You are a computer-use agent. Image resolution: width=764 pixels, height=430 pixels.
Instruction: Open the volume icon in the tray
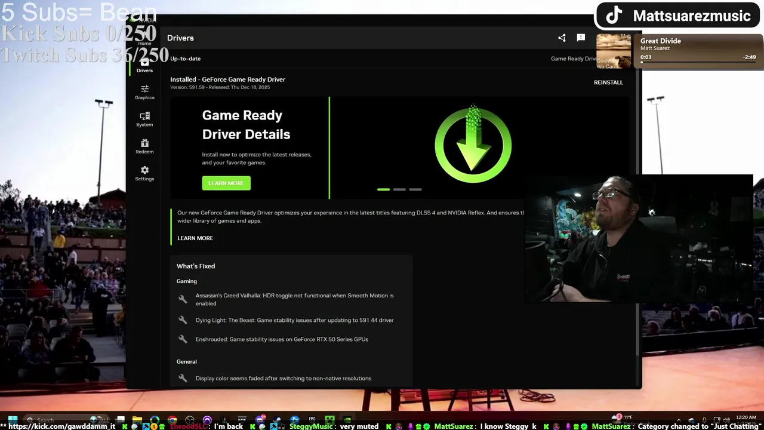[x=726, y=420]
